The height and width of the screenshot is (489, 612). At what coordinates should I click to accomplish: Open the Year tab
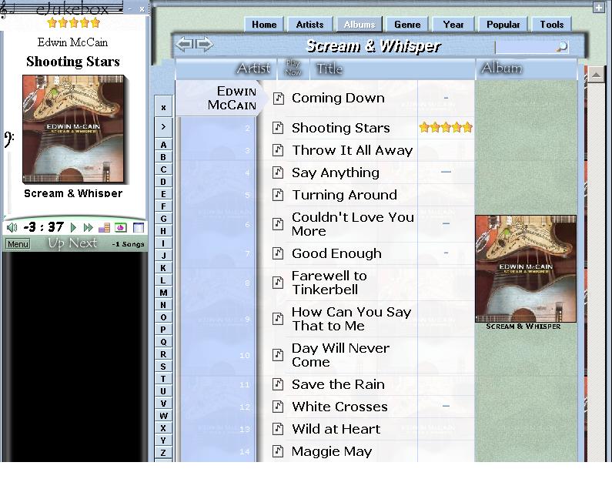tap(453, 24)
